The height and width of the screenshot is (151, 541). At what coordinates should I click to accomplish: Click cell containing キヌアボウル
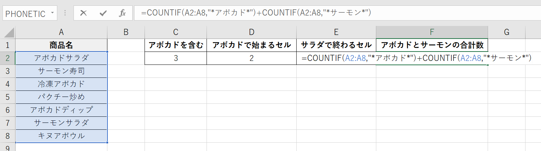(61, 136)
